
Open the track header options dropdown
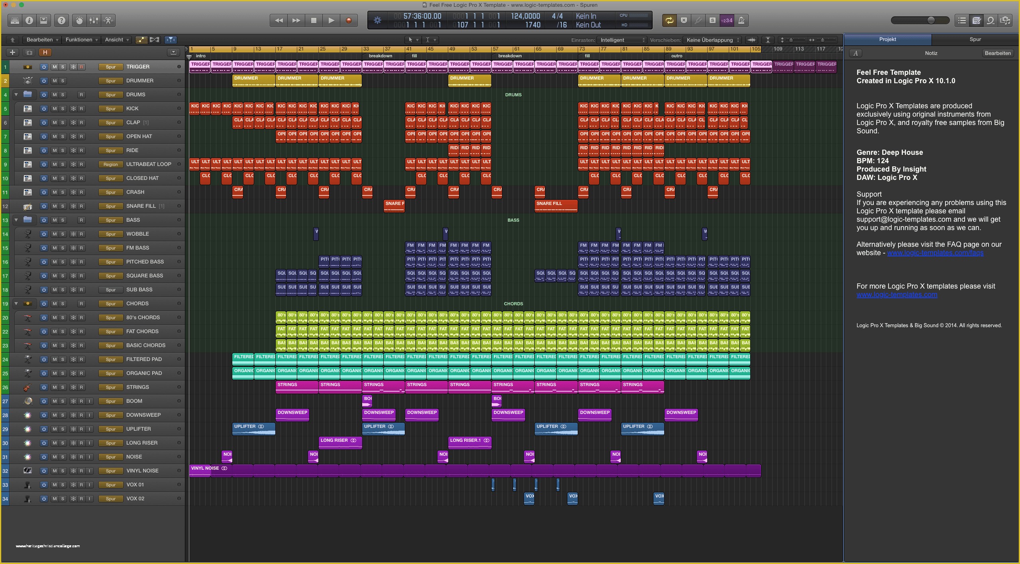coord(173,52)
